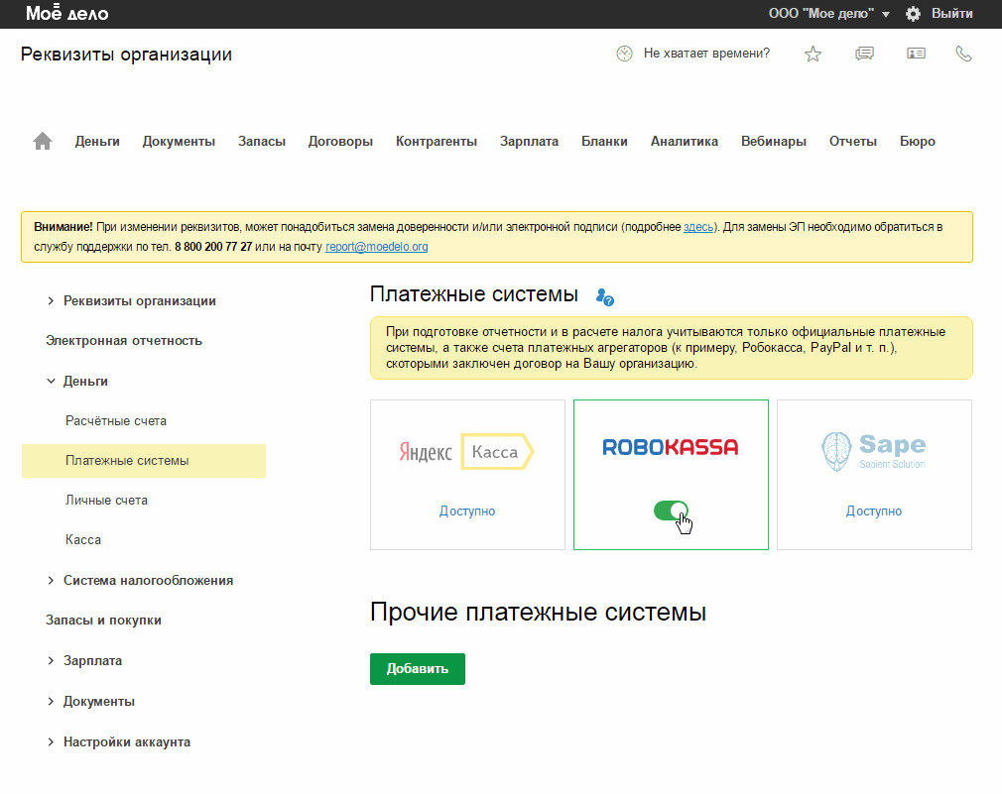Open Электронная отчетность in sidebar
1002x794 pixels.
(124, 341)
